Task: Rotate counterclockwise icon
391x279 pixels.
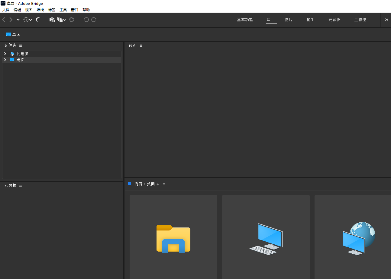Action: (x=86, y=20)
